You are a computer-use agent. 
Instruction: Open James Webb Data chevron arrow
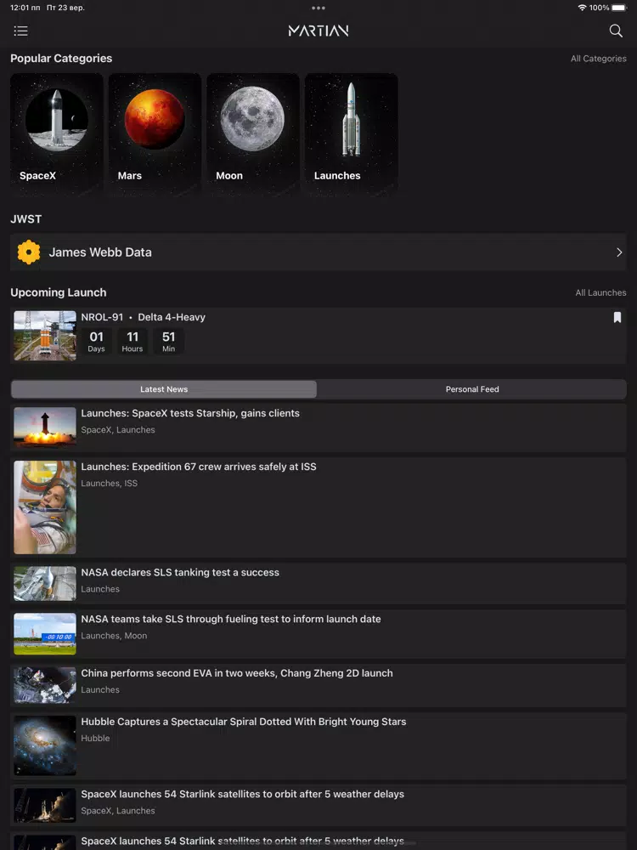(619, 252)
